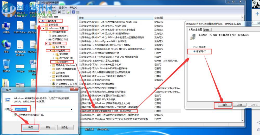Toggle the Show/Hide Action Pane toolbar icon
Image resolution: width=260 pixels, height=135 pixels.
pos(78,12)
